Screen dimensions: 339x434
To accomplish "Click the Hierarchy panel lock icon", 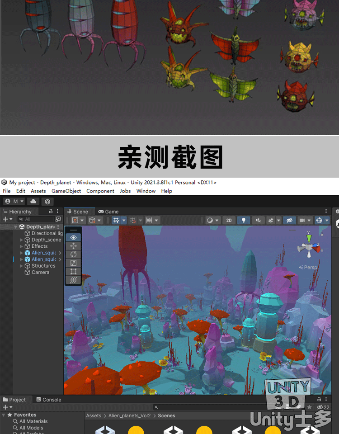I will [x=51, y=211].
